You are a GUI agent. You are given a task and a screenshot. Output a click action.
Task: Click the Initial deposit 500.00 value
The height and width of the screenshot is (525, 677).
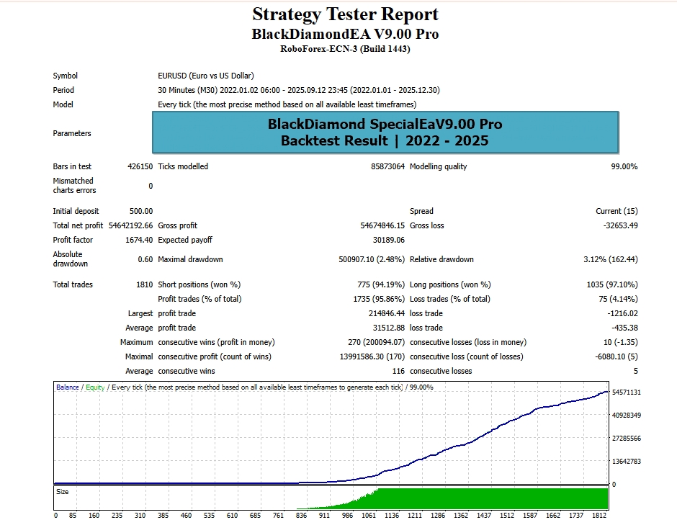coord(141,211)
